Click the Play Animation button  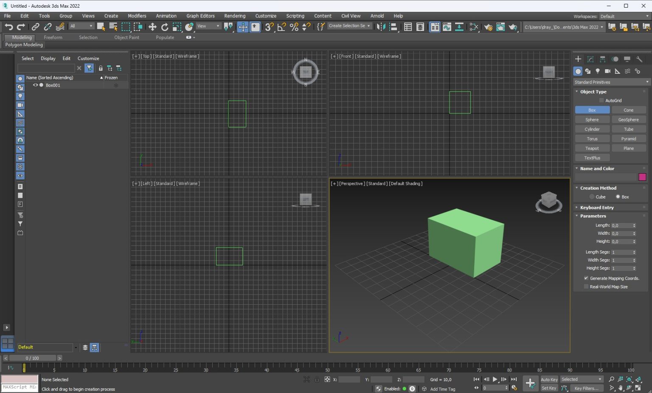(x=495, y=379)
